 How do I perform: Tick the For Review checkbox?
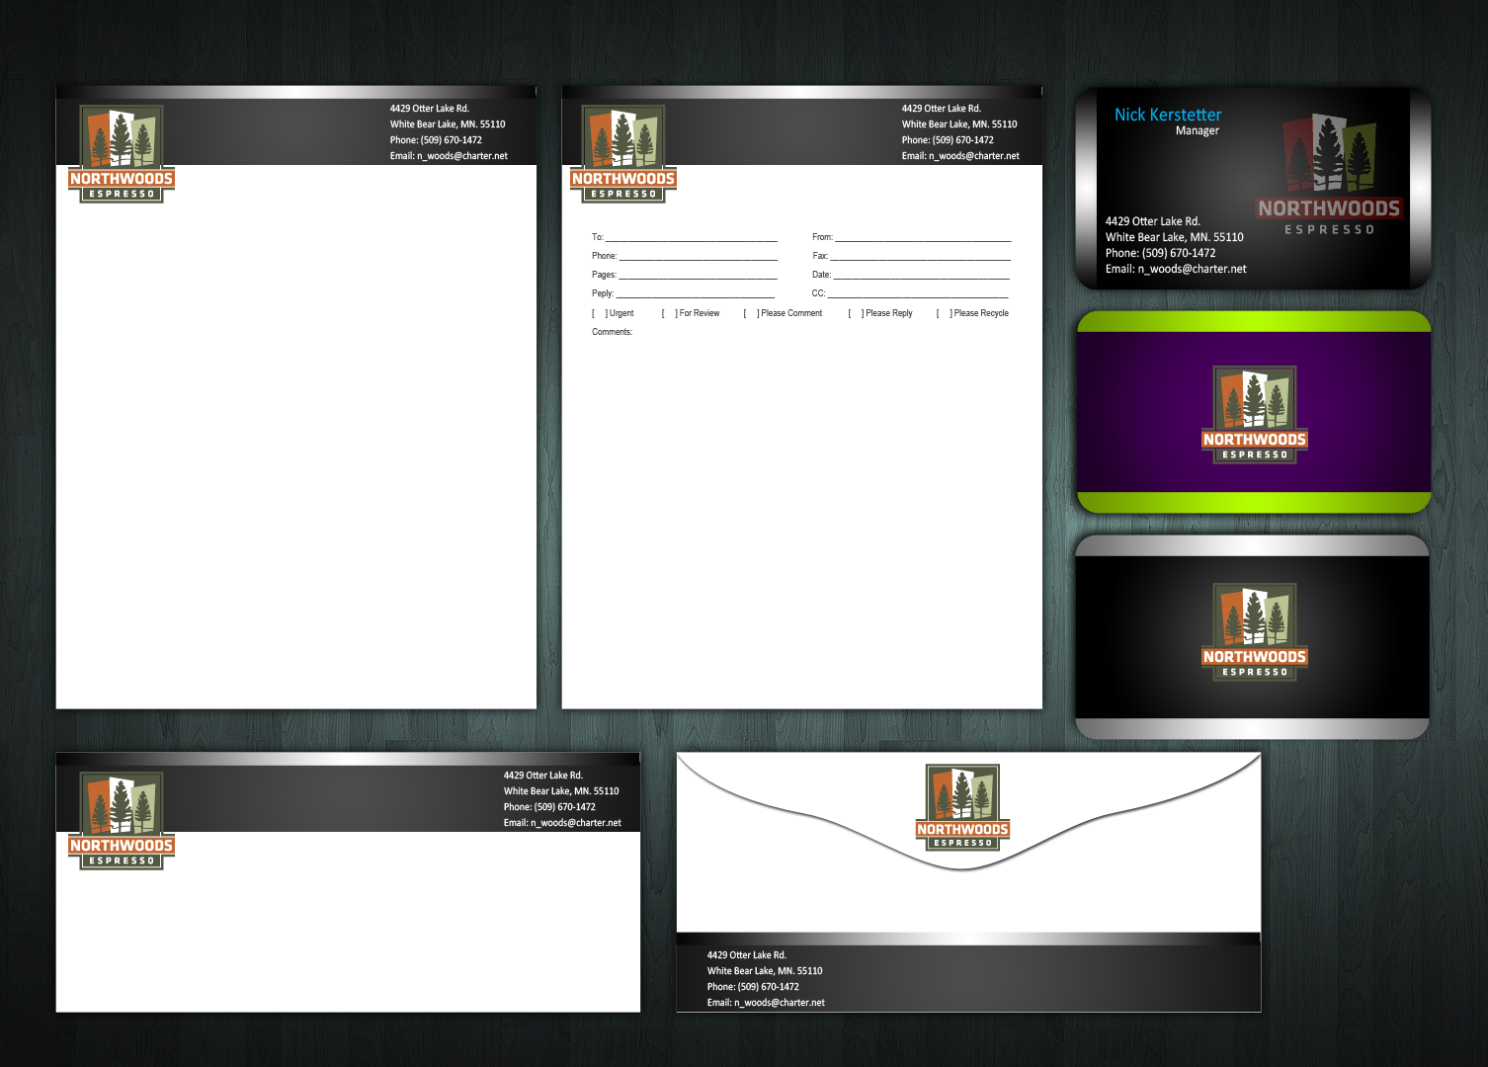[669, 313]
